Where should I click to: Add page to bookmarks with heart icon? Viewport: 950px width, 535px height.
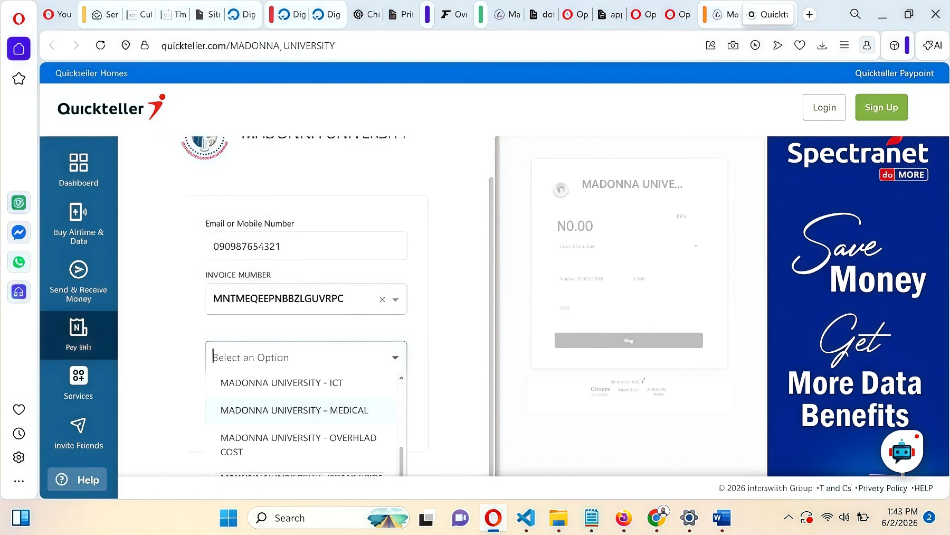(800, 45)
